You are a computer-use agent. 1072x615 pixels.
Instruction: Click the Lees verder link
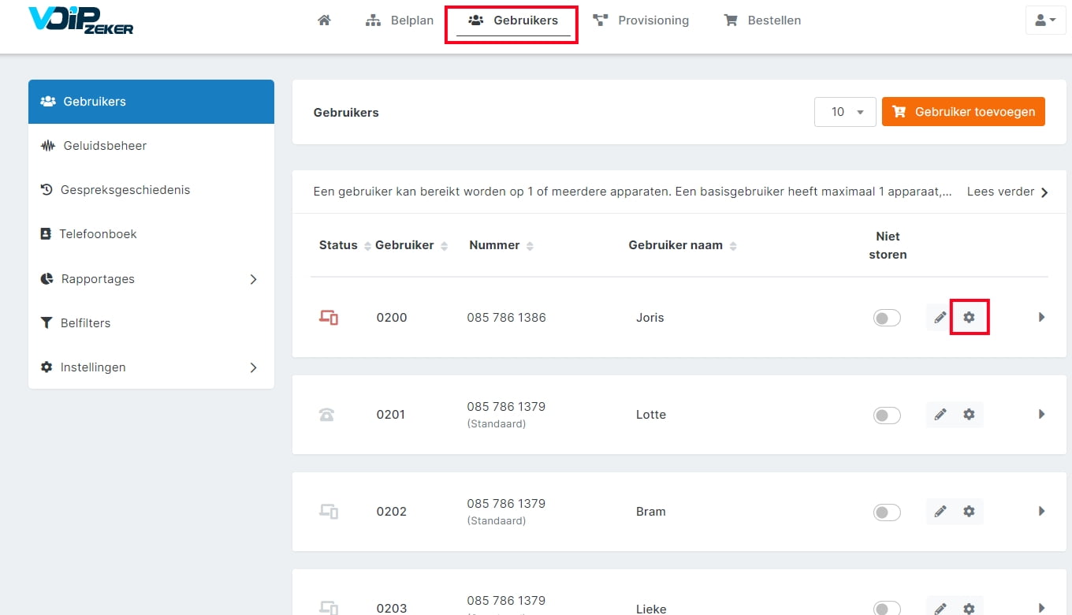click(1008, 192)
